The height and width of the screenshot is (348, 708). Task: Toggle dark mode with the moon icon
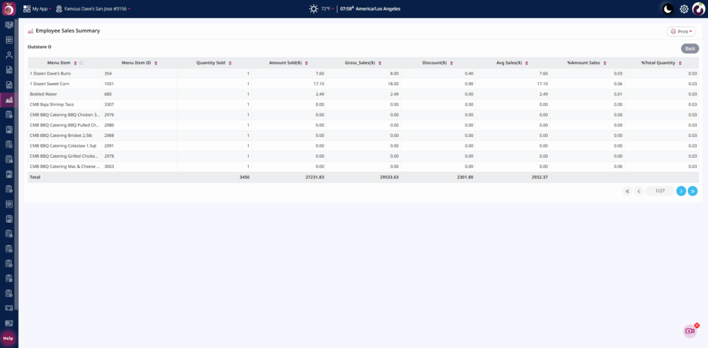coord(667,9)
